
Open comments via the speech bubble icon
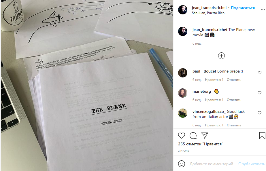tap(193, 136)
